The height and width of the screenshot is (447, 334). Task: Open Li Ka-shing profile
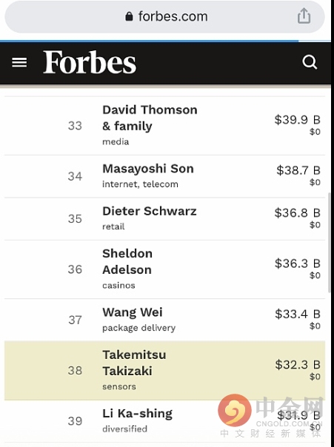[x=164, y=421]
